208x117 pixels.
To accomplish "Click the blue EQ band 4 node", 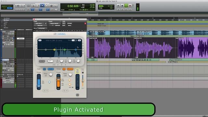I will [x=76, y=50].
